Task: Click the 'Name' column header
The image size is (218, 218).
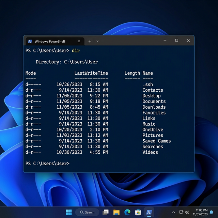Action: 147,73
